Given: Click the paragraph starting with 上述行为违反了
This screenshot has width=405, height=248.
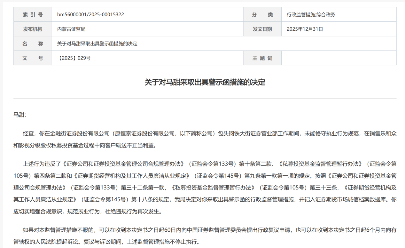Looking at the screenshot, I should (205, 188).
